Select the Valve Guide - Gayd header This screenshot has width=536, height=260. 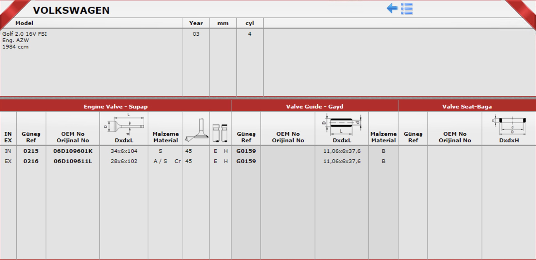pos(314,107)
